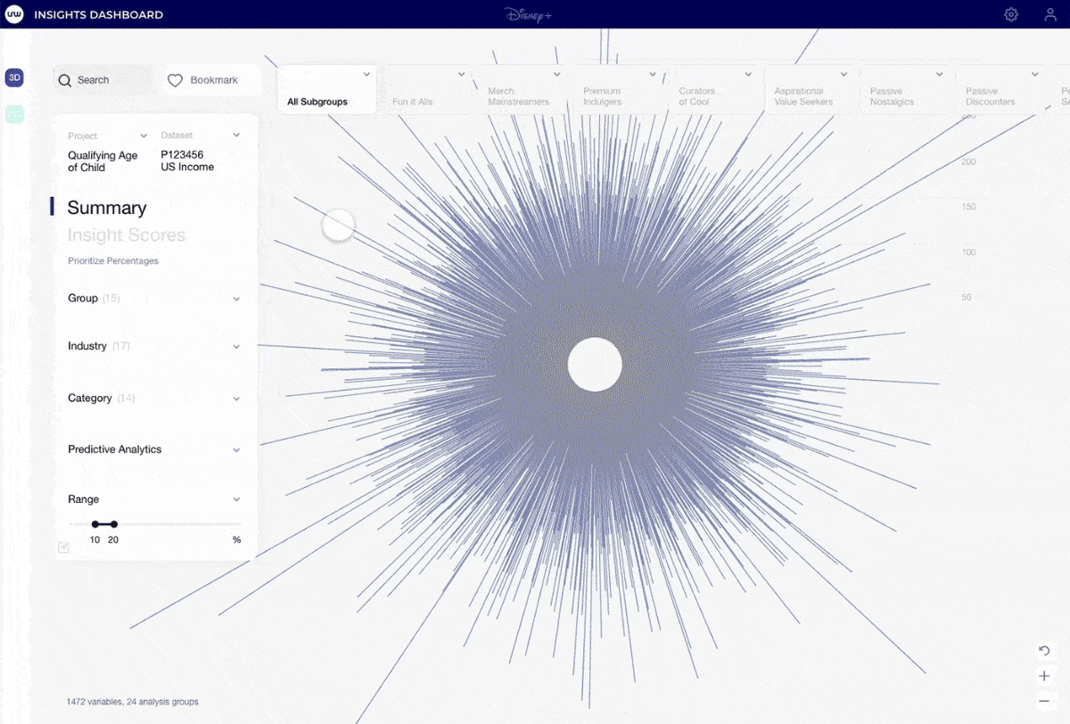1070x724 pixels.
Task: Select the Aspirational Value Seekers tab
Action: [808, 89]
